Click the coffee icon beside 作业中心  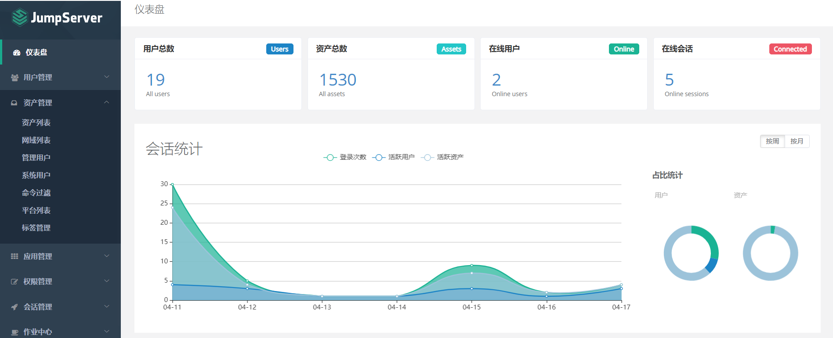(14, 332)
